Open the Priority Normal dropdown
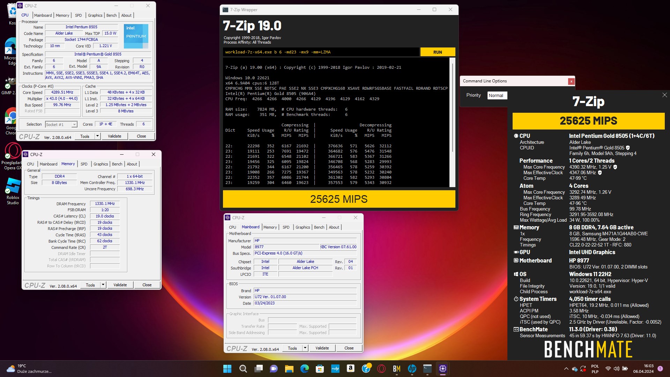This screenshot has width=670, height=377. coord(497,95)
